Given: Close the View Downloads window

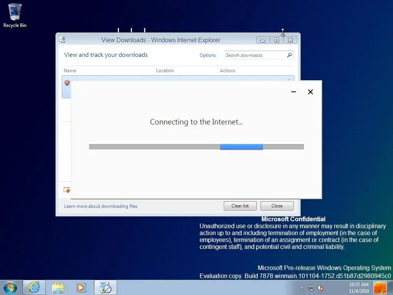Looking at the screenshot, I should 291,40.
